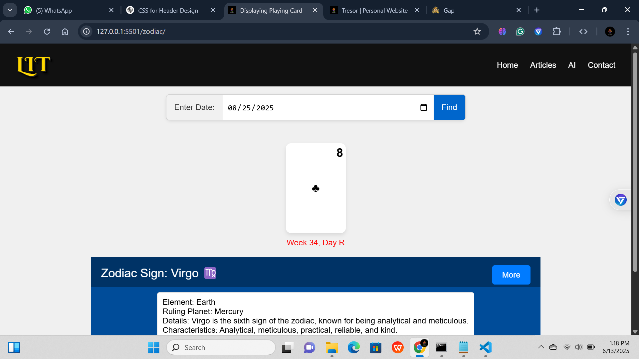Open the date picker calendar icon
The width and height of the screenshot is (639, 359).
click(423, 107)
